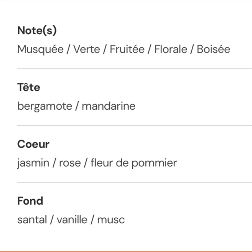Click the Verte note
The height and width of the screenshot is (252, 252).
pyautogui.click(x=87, y=49)
